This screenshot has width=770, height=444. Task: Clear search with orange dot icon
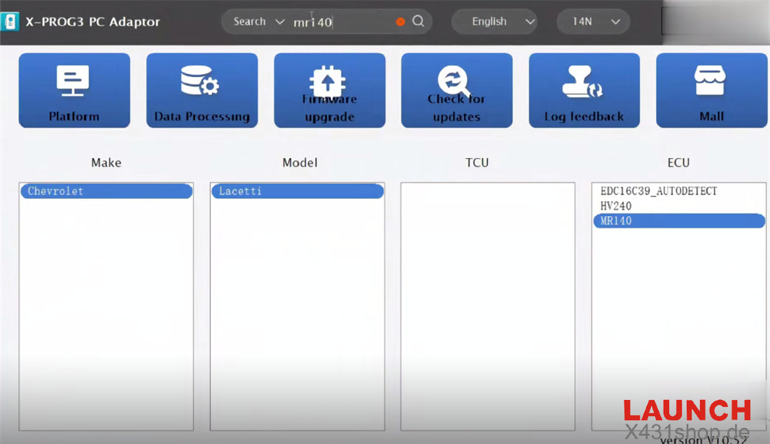point(400,22)
